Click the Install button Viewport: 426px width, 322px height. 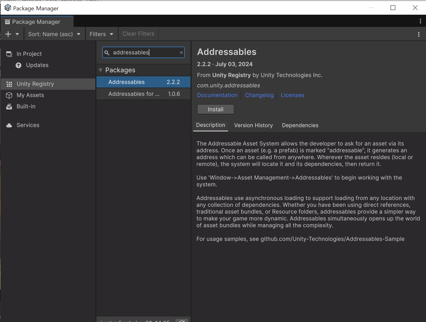[x=216, y=109]
